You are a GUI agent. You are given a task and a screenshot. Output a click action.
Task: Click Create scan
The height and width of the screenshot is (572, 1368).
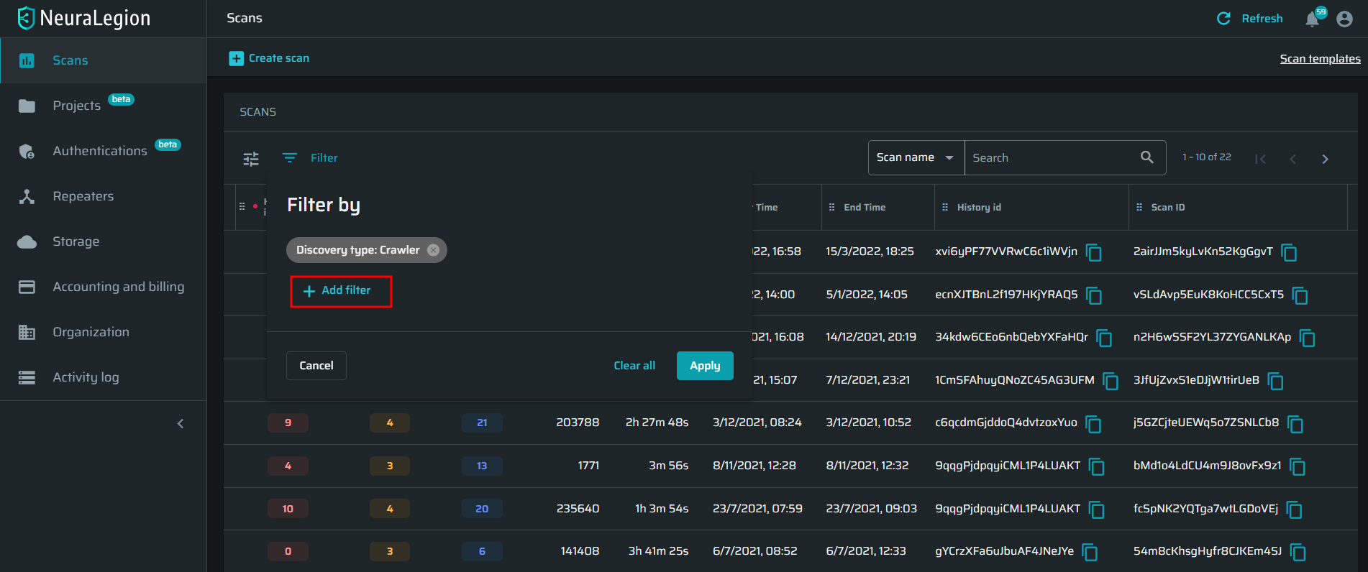269,58
